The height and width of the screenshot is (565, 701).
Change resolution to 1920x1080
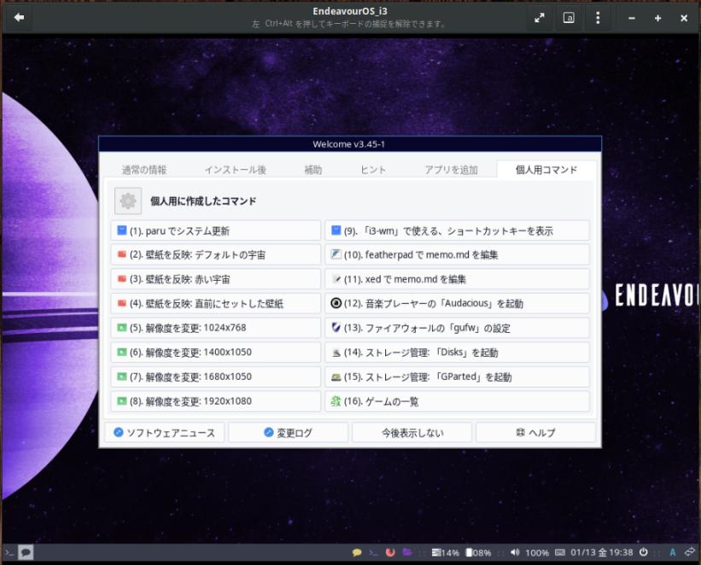coord(215,401)
